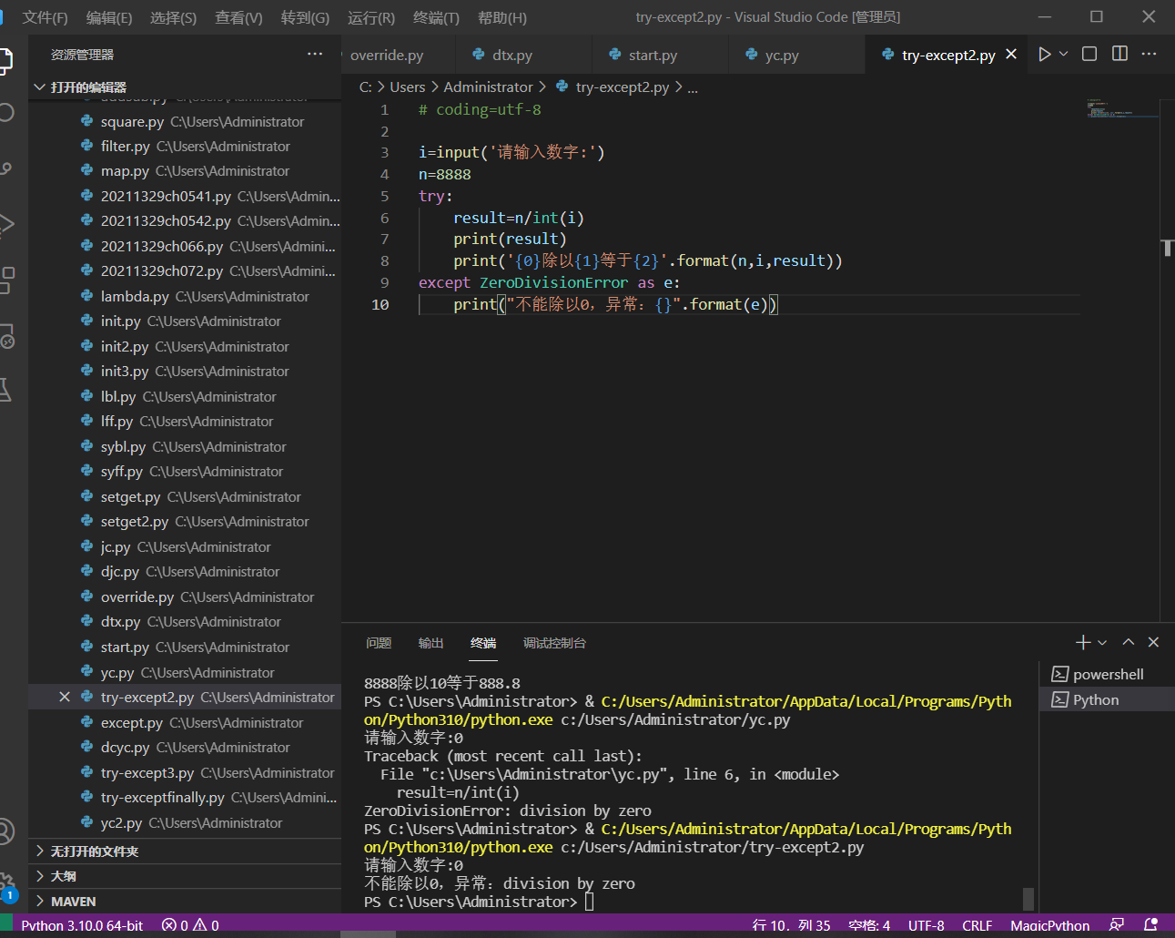Select the powershell terminal entry
Image resolution: width=1175 pixels, height=938 pixels.
[x=1107, y=675]
